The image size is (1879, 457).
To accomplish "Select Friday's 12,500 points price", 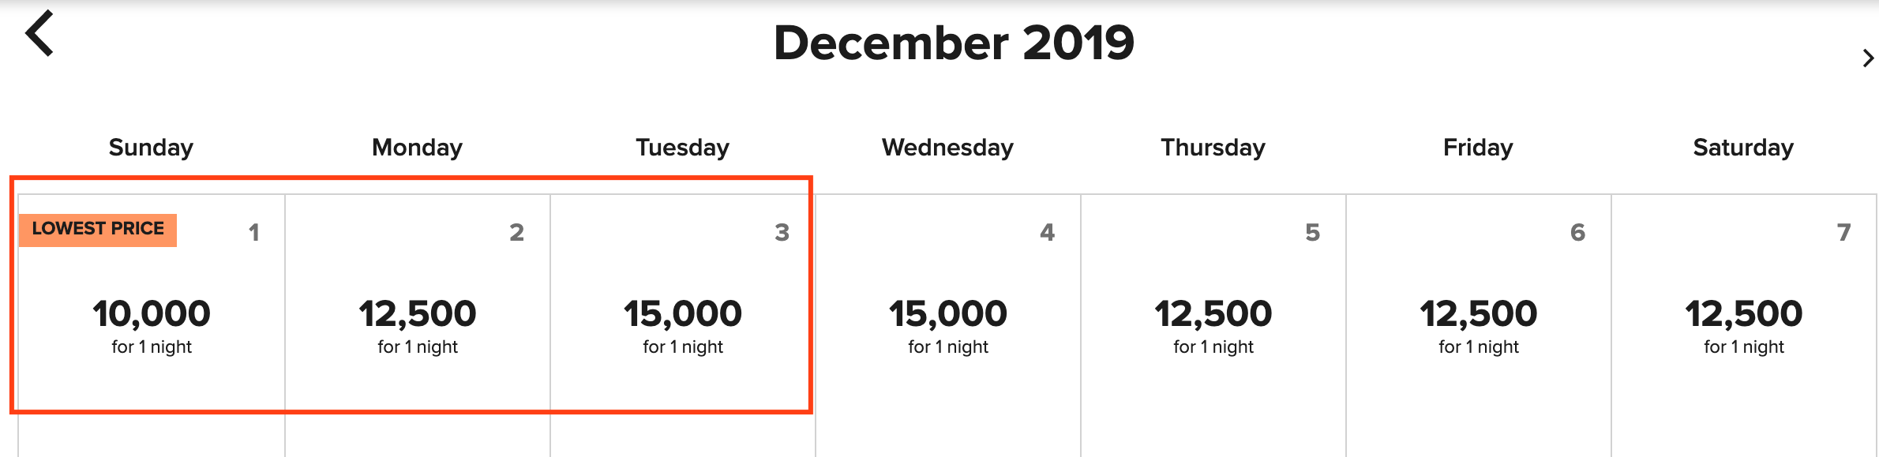I will (1479, 314).
